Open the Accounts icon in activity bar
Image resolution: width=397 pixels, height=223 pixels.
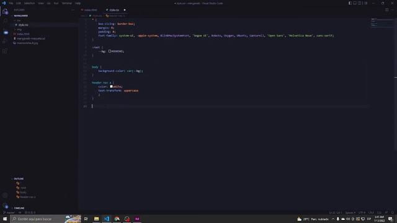click(x=6, y=196)
